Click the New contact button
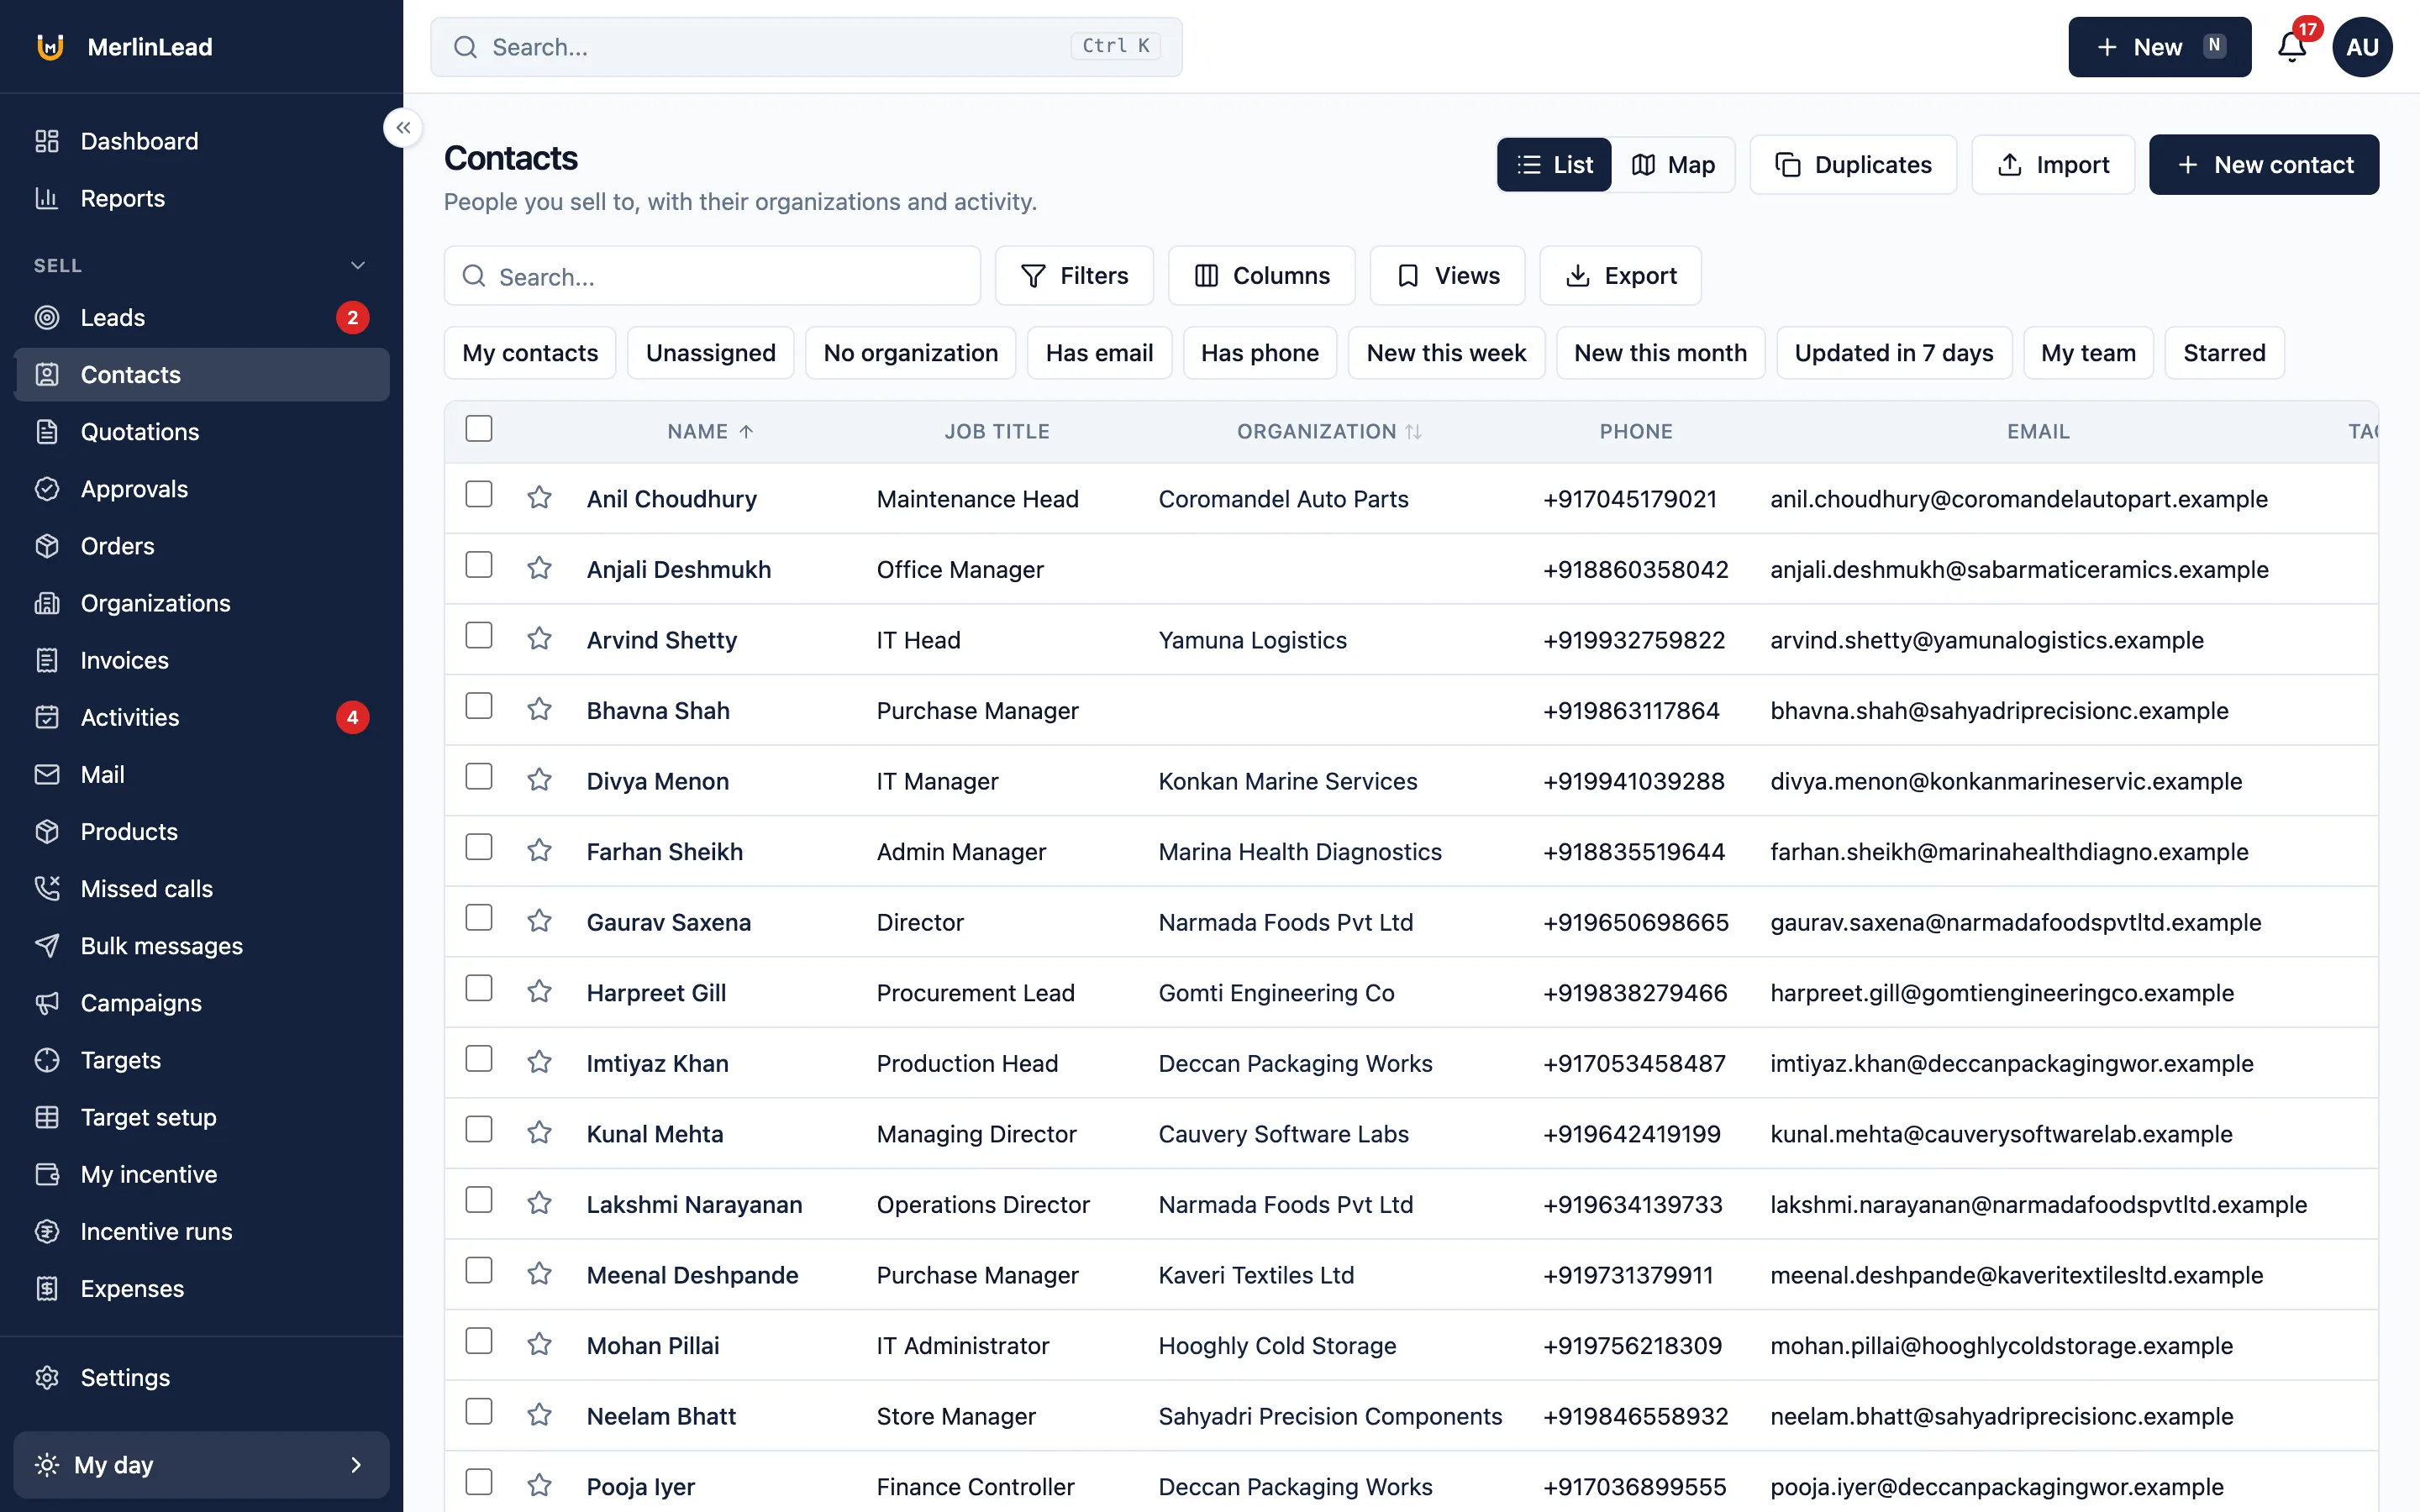 click(x=2264, y=165)
